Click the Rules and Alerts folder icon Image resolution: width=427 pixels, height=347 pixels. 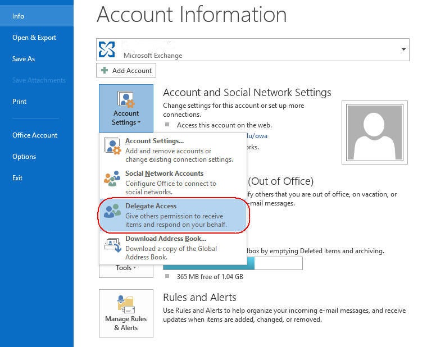point(126,304)
